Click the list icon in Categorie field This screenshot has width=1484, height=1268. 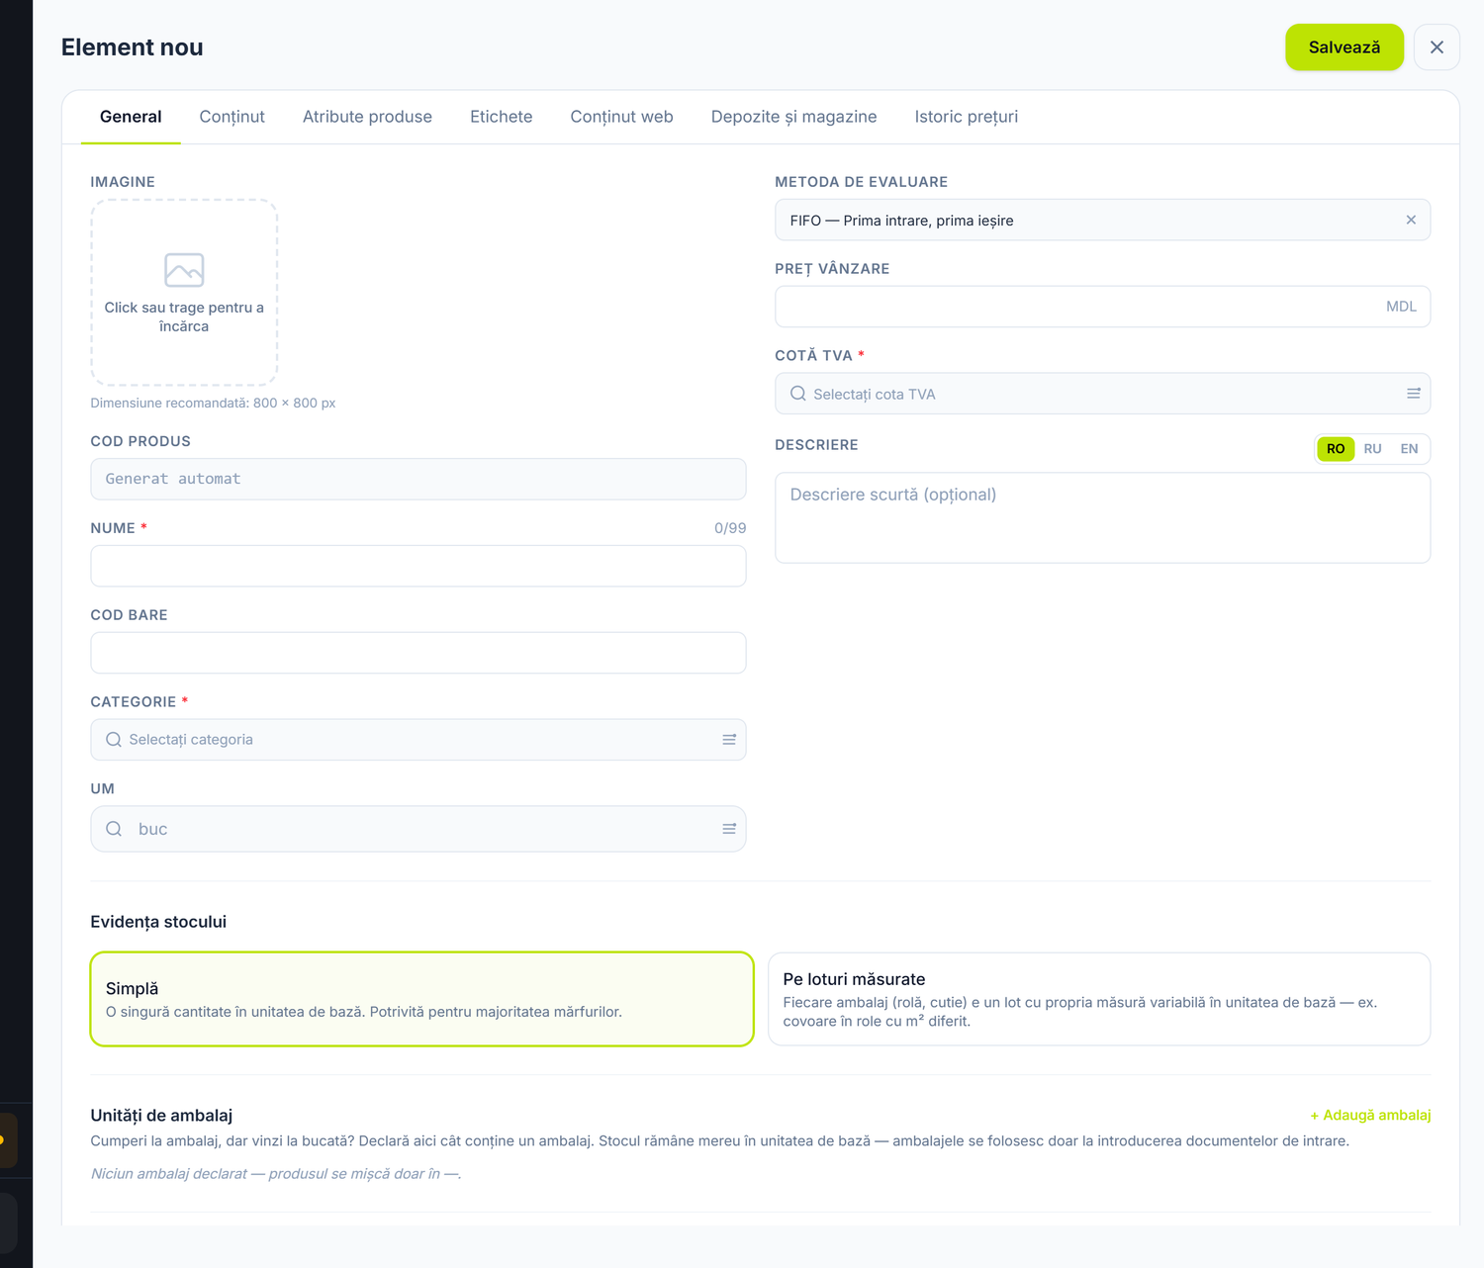point(729,740)
